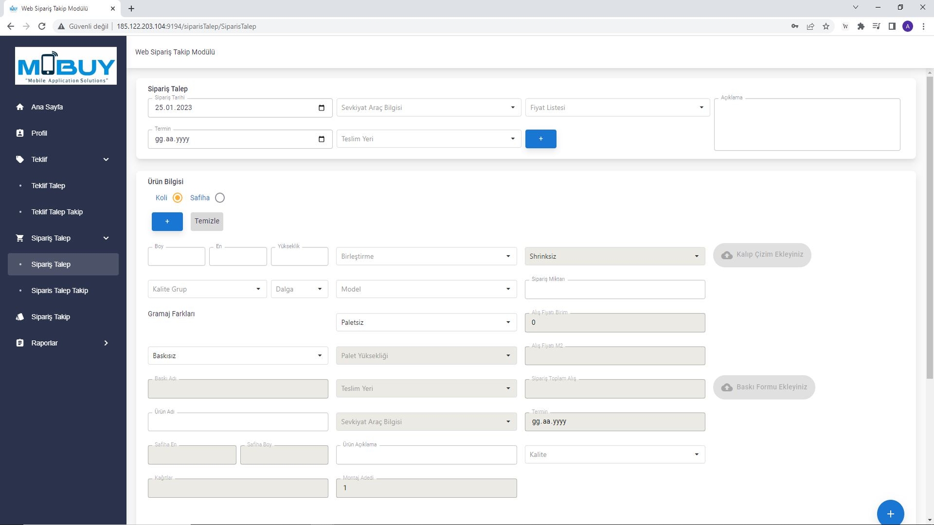
Task: Open Teklif Talep Takip in sidebar
Action: pos(57,212)
